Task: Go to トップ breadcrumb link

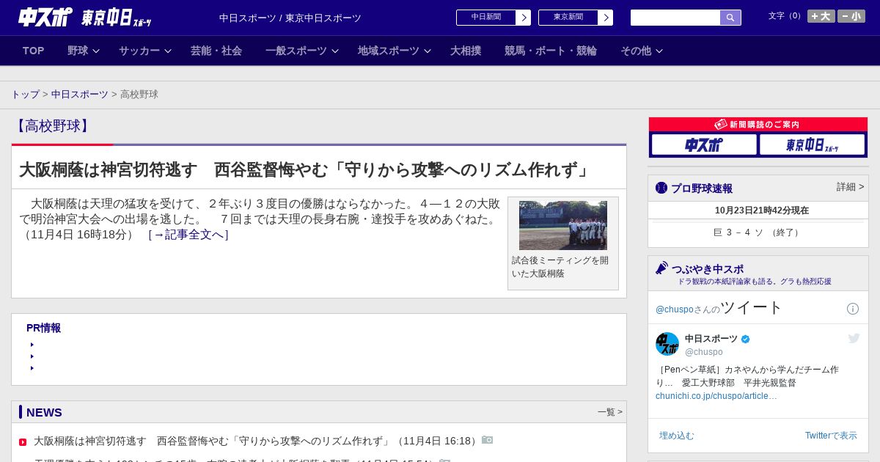Action: [x=25, y=95]
